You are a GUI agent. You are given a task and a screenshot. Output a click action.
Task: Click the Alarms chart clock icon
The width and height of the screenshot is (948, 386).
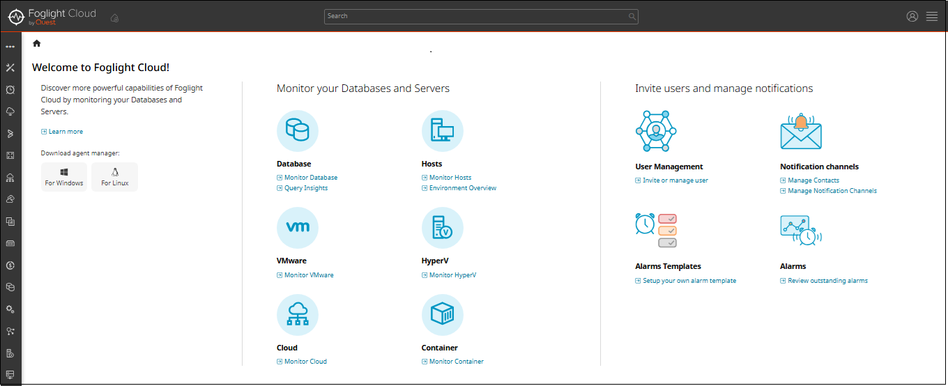click(x=801, y=231)
